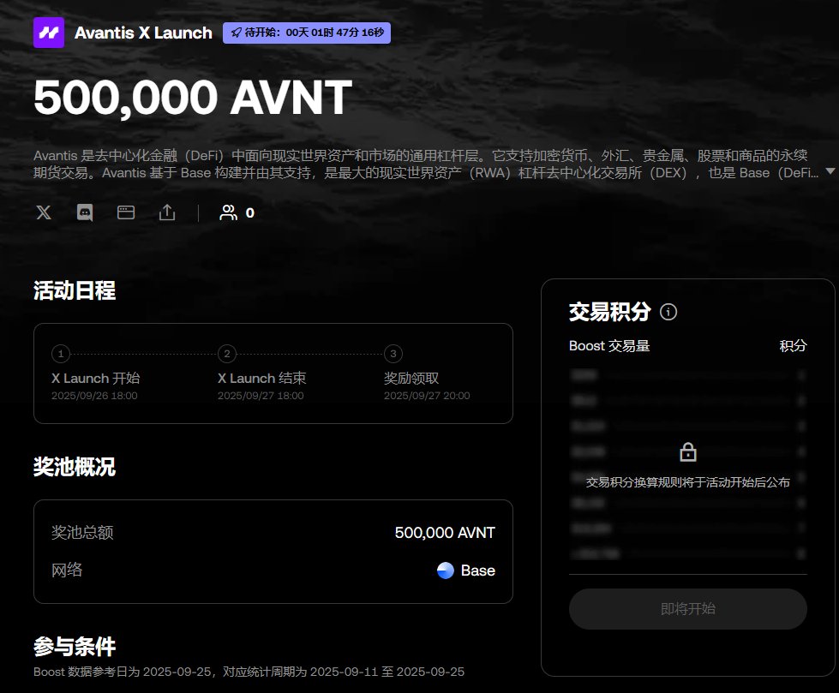
Task: Click the share upload icon
Action: tap(167, 212)
